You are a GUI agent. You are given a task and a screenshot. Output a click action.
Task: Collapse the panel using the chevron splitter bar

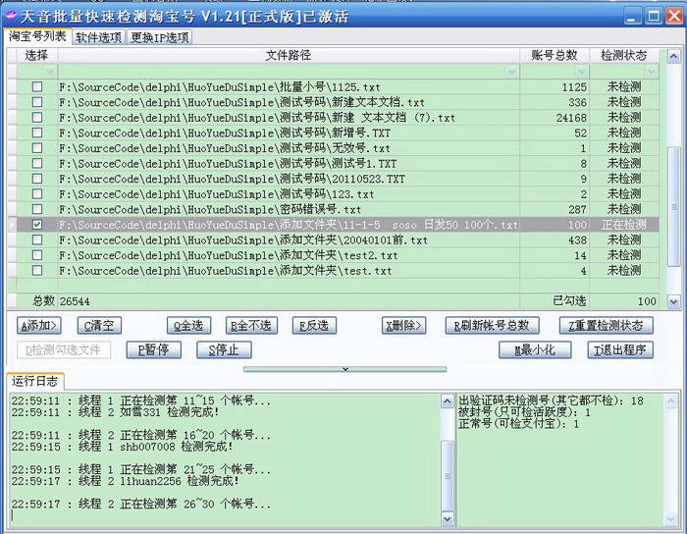[343, 369]
